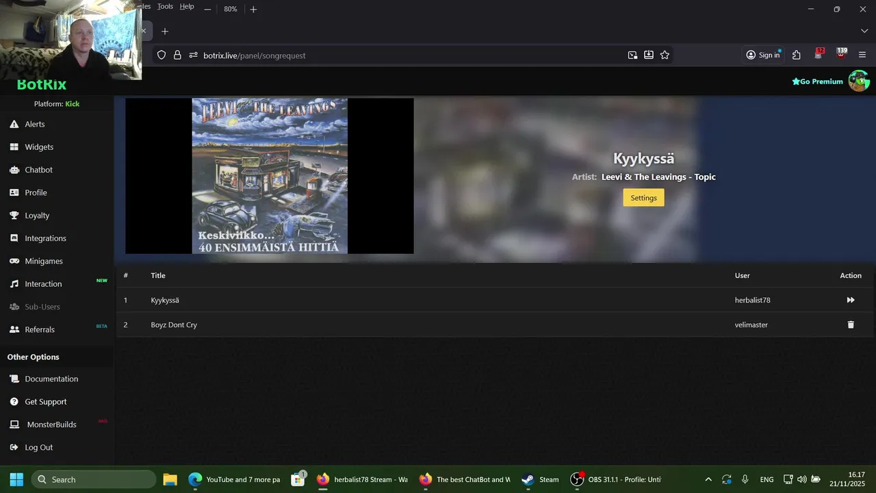Click the Kyykyssä title in queue row
The width and height of the screenshot is (876, 493).
(165, 300)
